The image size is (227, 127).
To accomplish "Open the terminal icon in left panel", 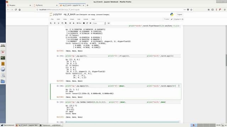I will (x=3, y=58).
